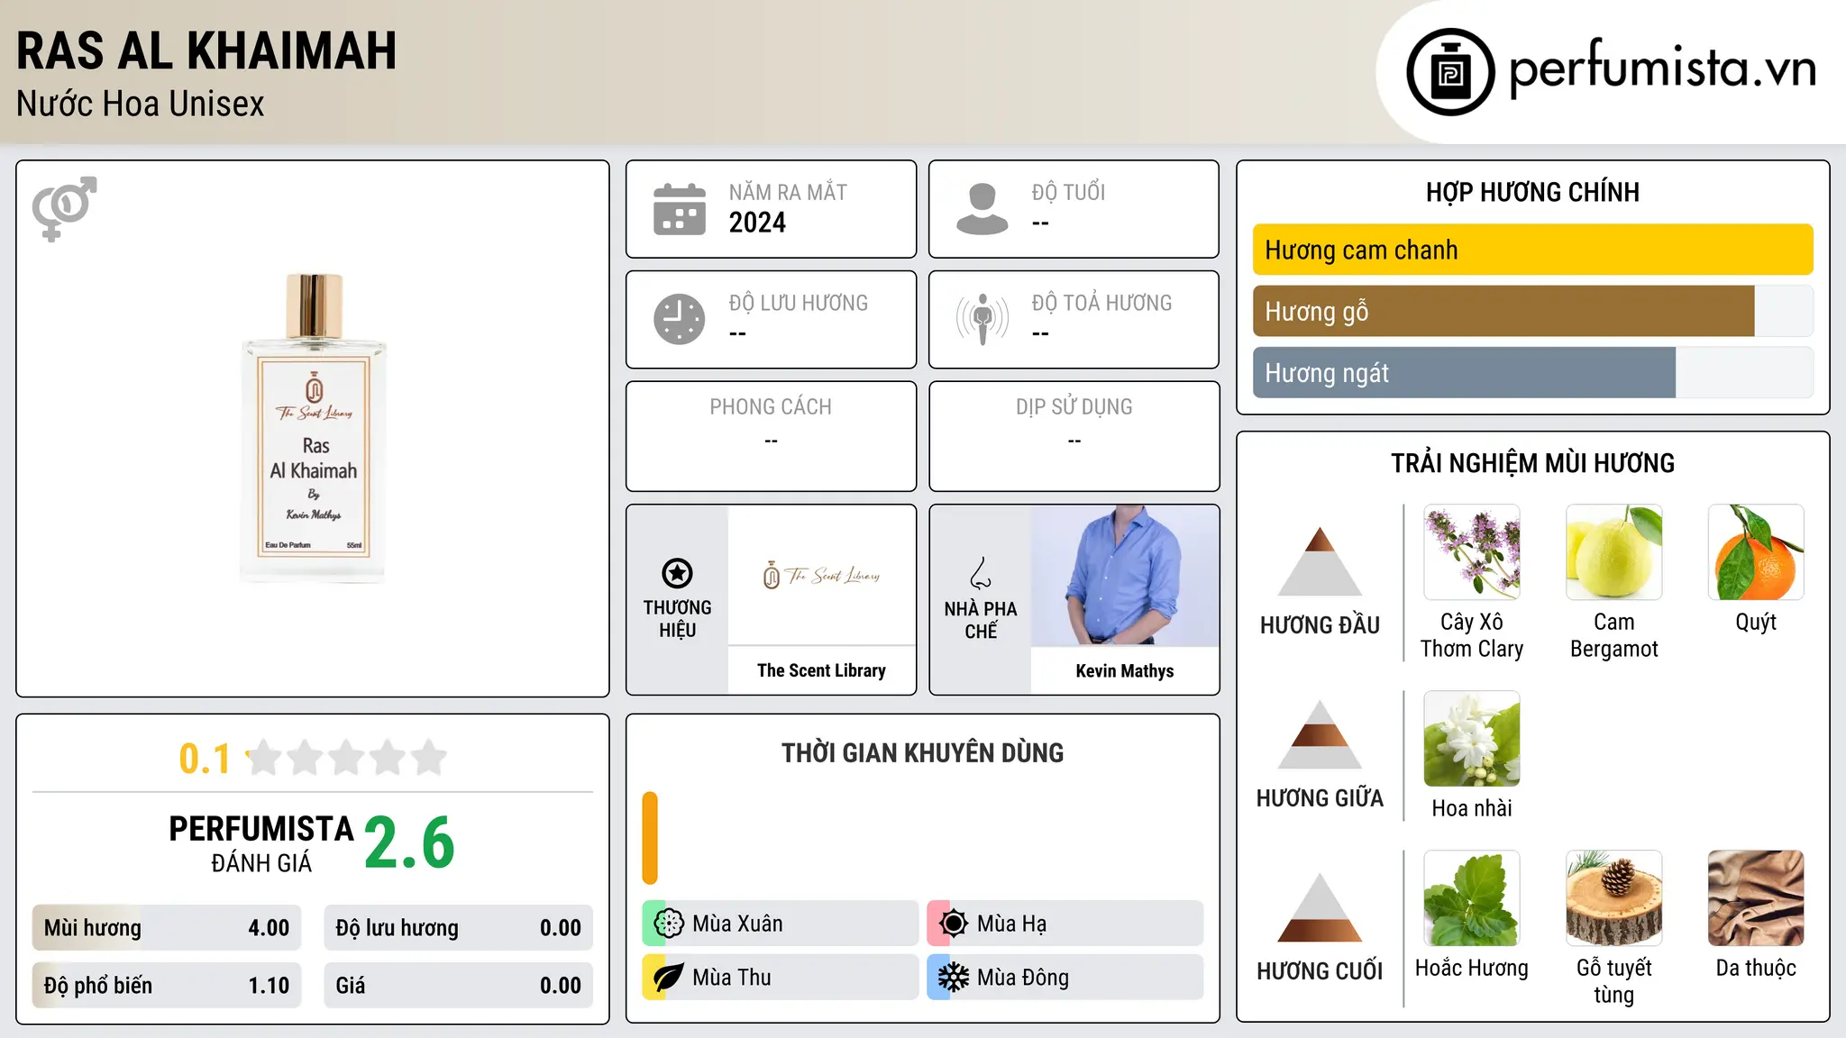Click the Phong Cách heading
Viewport: 1846px width, 1038px height.
pyautogui.click(x=771, y=407)
